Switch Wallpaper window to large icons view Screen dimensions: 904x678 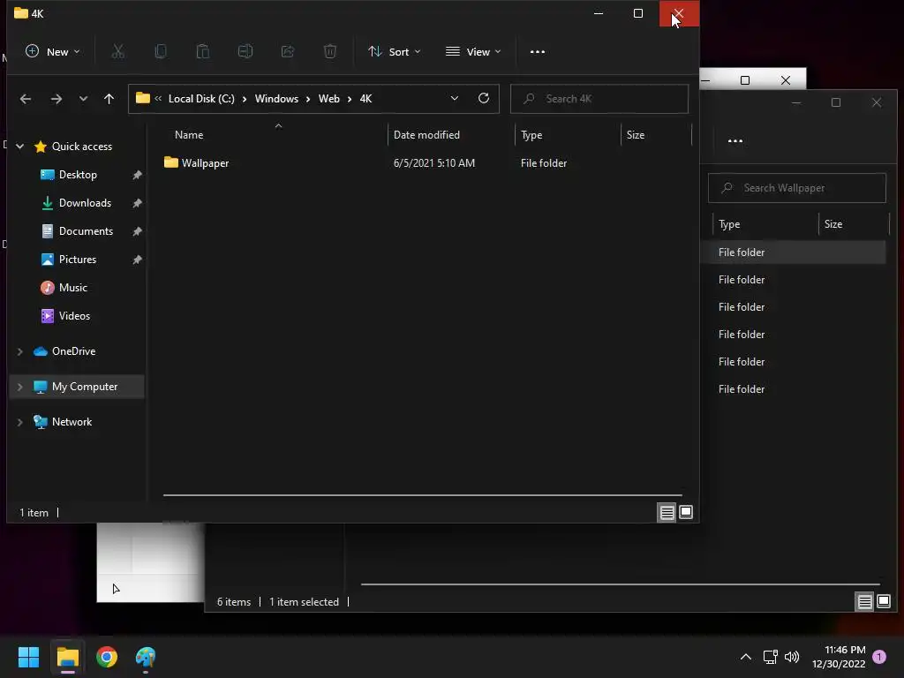click(x=884, y=602)
